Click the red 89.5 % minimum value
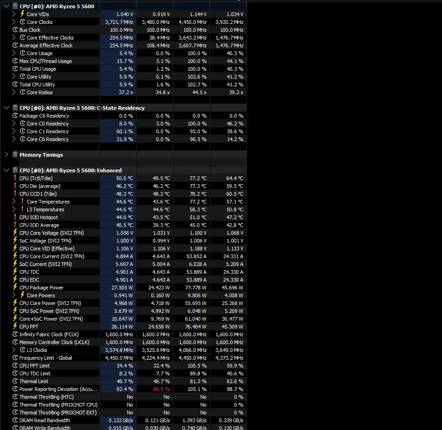Viewport: 442px width, 430px height. pos(162,389)
